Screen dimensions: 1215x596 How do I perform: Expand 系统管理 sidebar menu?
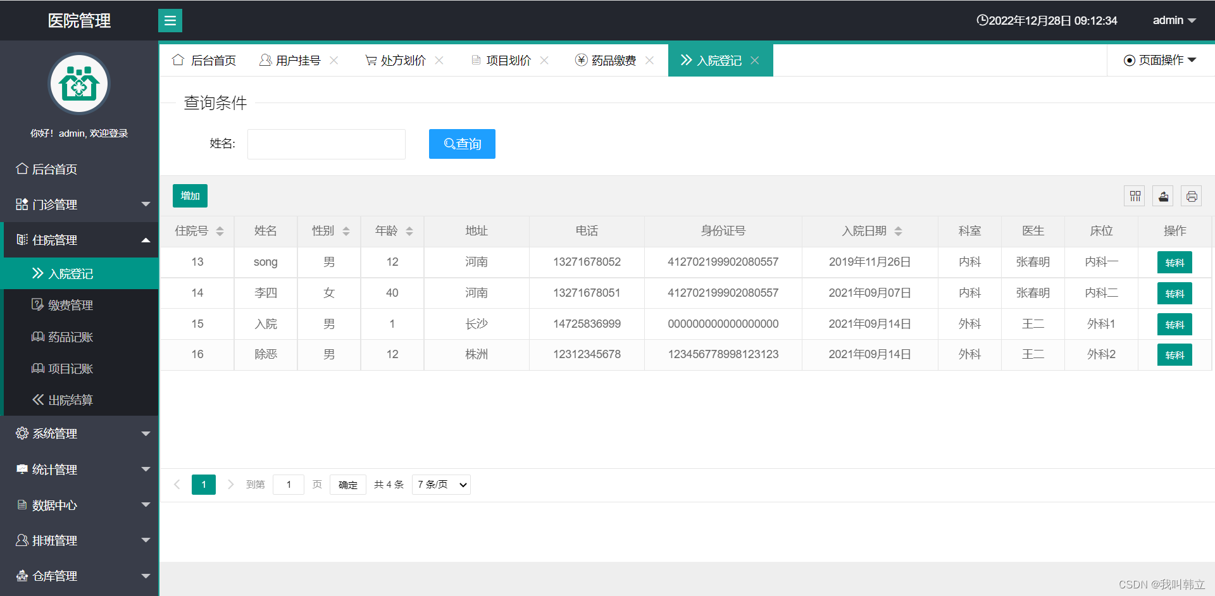pos(79,433)
